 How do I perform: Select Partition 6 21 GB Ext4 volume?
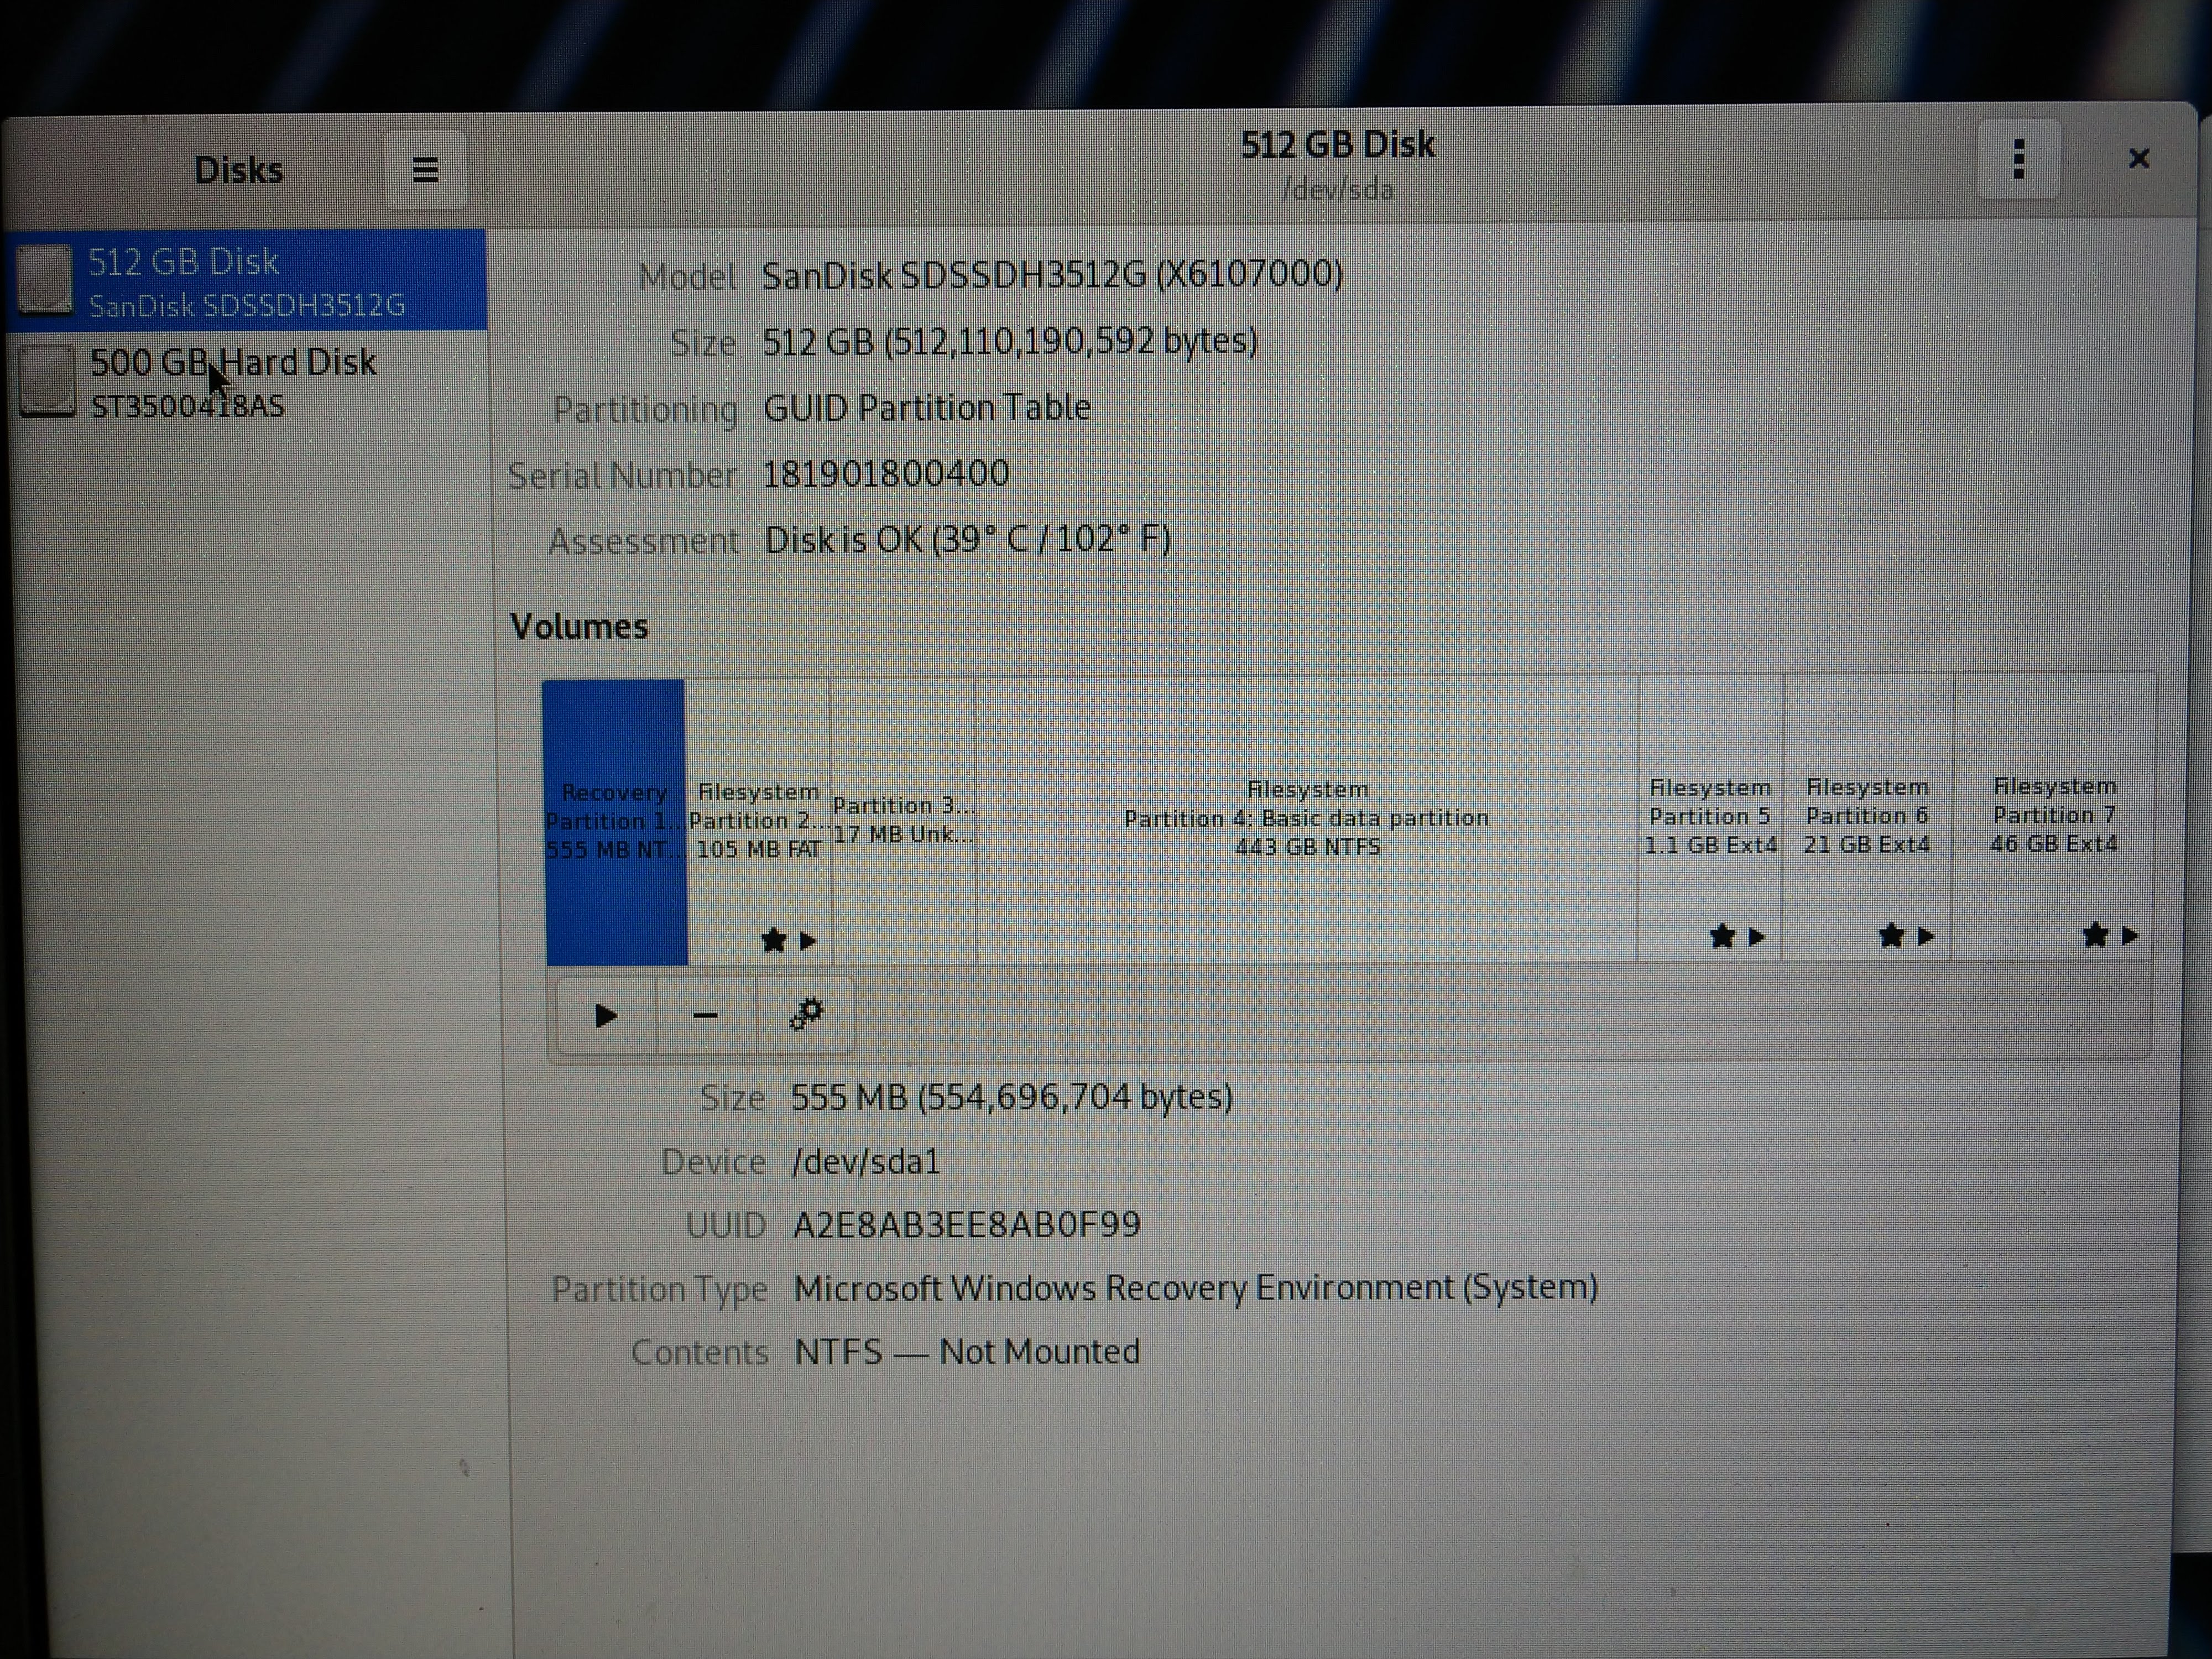coord(1867,815)
